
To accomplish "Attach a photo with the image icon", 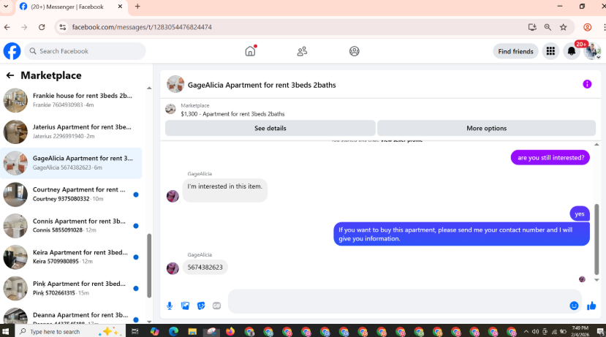I will coord(186,306).
